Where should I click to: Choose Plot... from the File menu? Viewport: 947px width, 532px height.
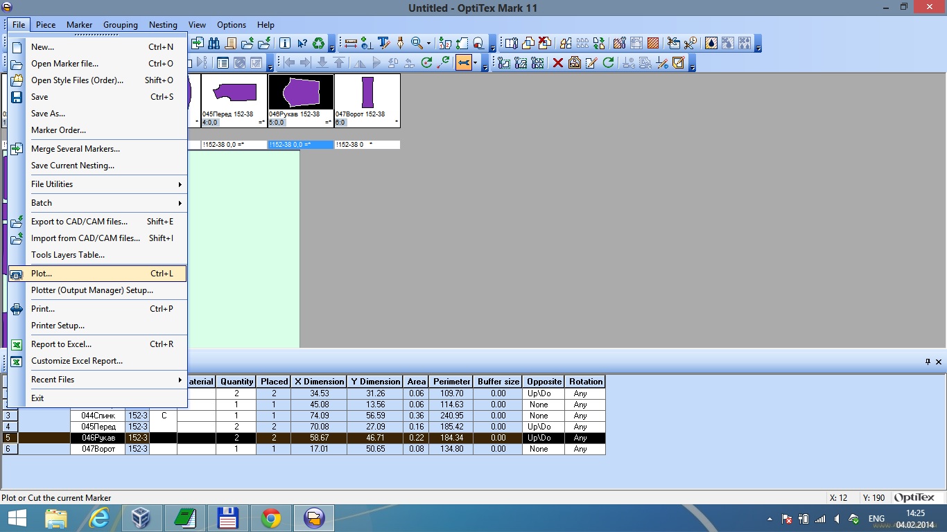[x=97, y=274]
